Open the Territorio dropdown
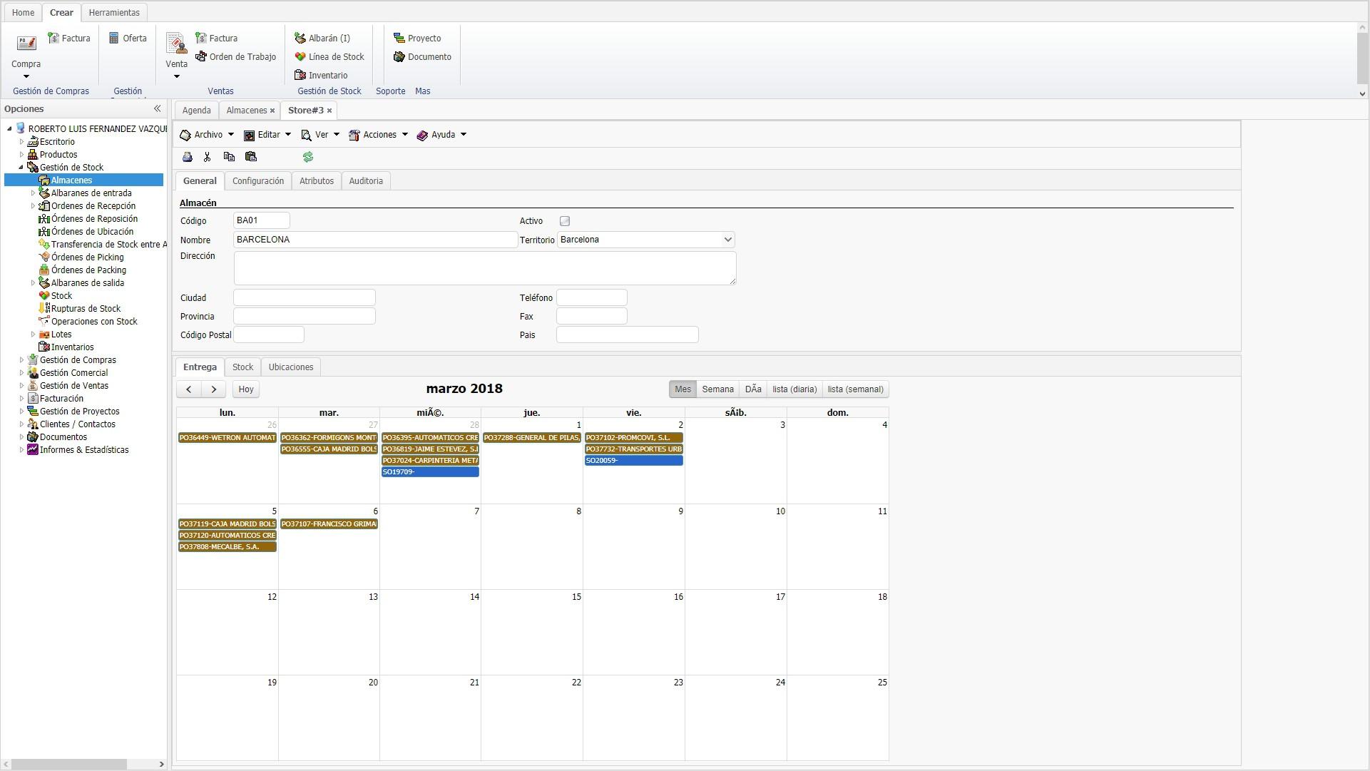This screenshot has height=771, width=1370. 727,240
